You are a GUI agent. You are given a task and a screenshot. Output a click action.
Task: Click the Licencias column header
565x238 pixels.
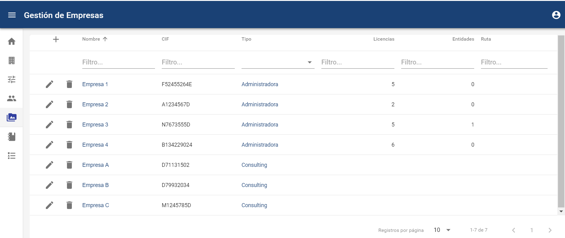[384, 39]
